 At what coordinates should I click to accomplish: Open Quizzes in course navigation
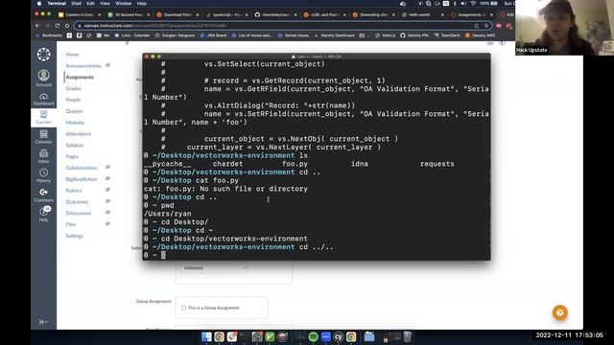[x=75, y=111]
